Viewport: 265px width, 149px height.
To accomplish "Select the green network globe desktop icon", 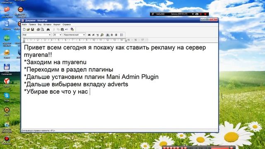I will (7, 41).
